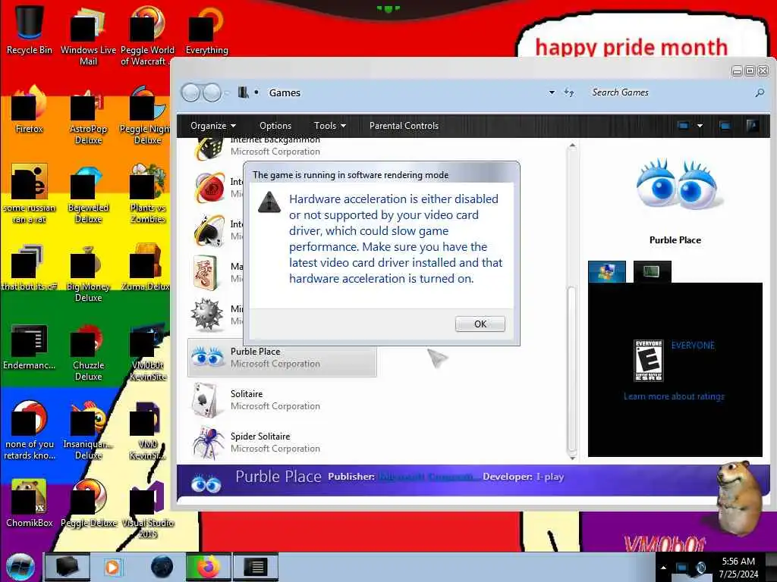Open the Big Money Deluxe desktop shortcut
The image size is (777, 582).
(x=88, y=273)
